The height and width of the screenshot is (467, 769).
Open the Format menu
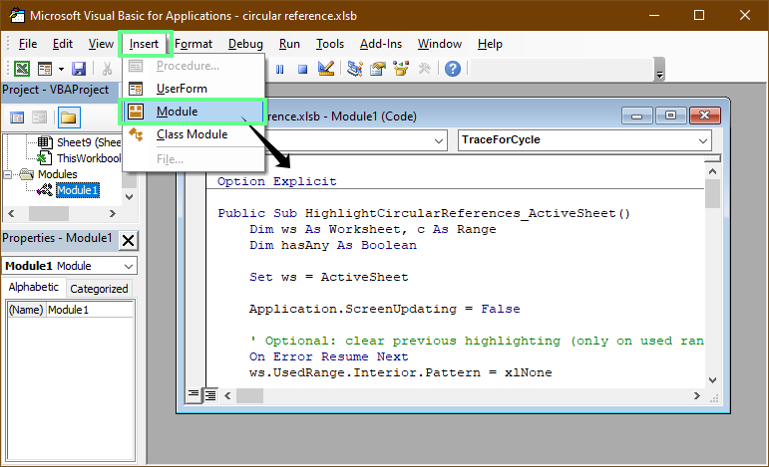(x=193, y=44)
